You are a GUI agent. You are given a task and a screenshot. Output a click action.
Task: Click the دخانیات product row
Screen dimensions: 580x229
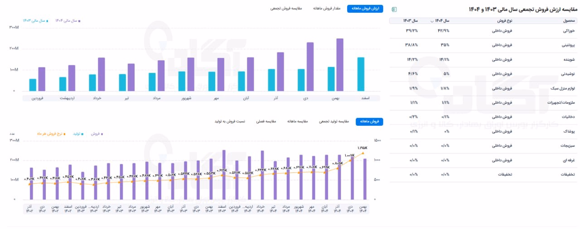coord(483,117)
